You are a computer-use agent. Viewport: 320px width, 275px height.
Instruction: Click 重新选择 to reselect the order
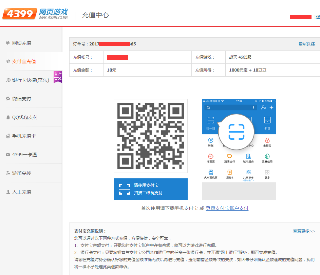pyautogui.click(x=306, y=44)
